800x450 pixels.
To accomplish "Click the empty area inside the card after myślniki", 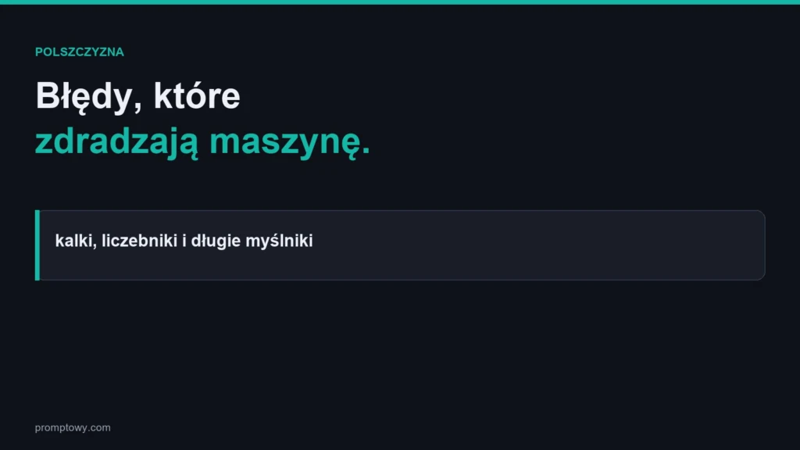I will 536,245.
